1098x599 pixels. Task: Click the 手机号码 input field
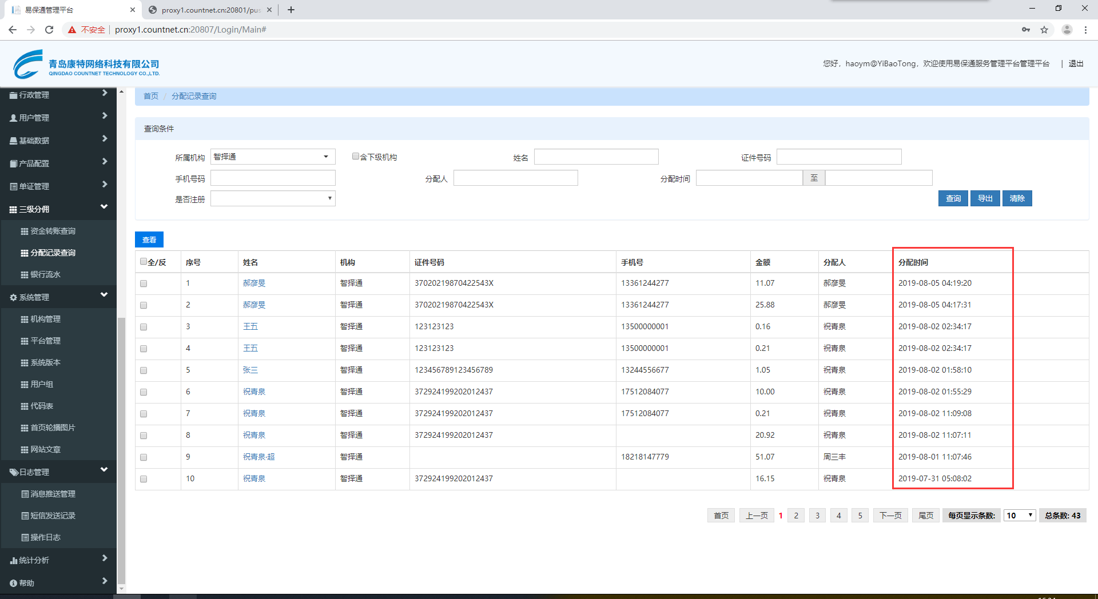[273, 178]
